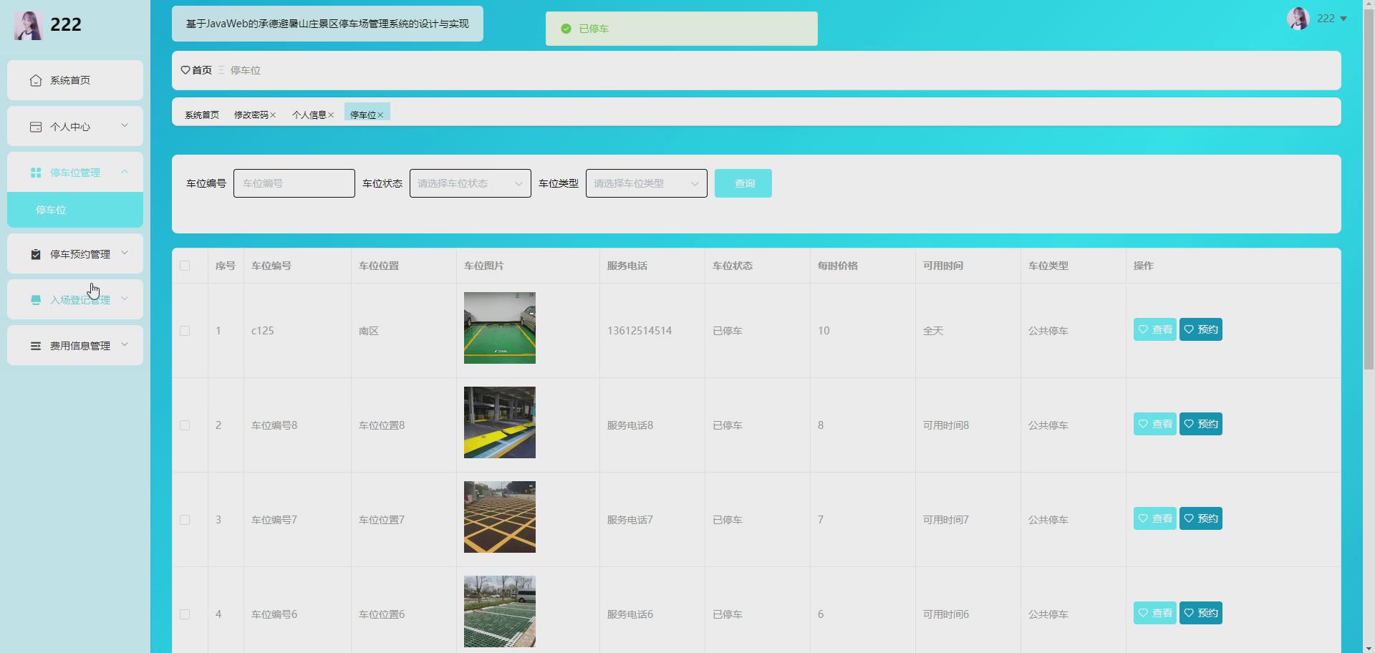This screenshot has height=653, width=1375.
Task: Expand the 入场登记管理 chevron
Action: 125,299
